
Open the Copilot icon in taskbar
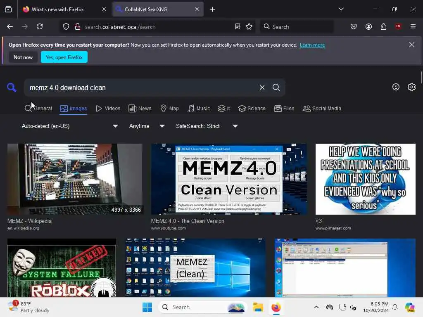[x=410, y=307]
